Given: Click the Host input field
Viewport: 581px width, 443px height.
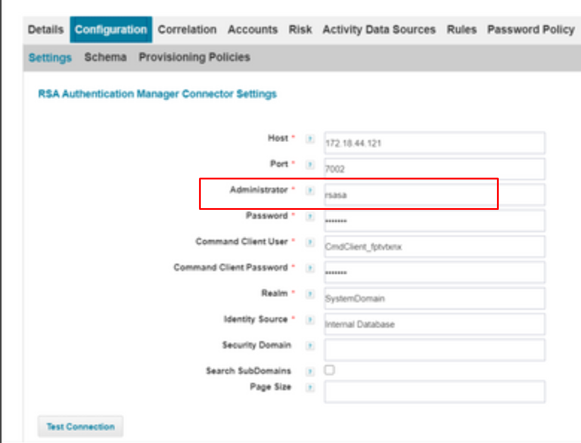Looking at the screenshot, I should [x=434, y=143].
